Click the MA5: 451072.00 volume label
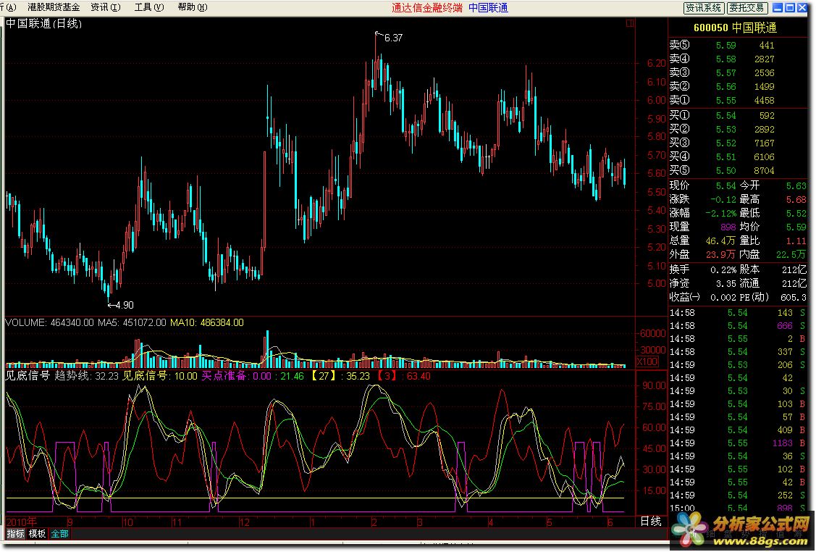816x552 pixels. (132, 323)
